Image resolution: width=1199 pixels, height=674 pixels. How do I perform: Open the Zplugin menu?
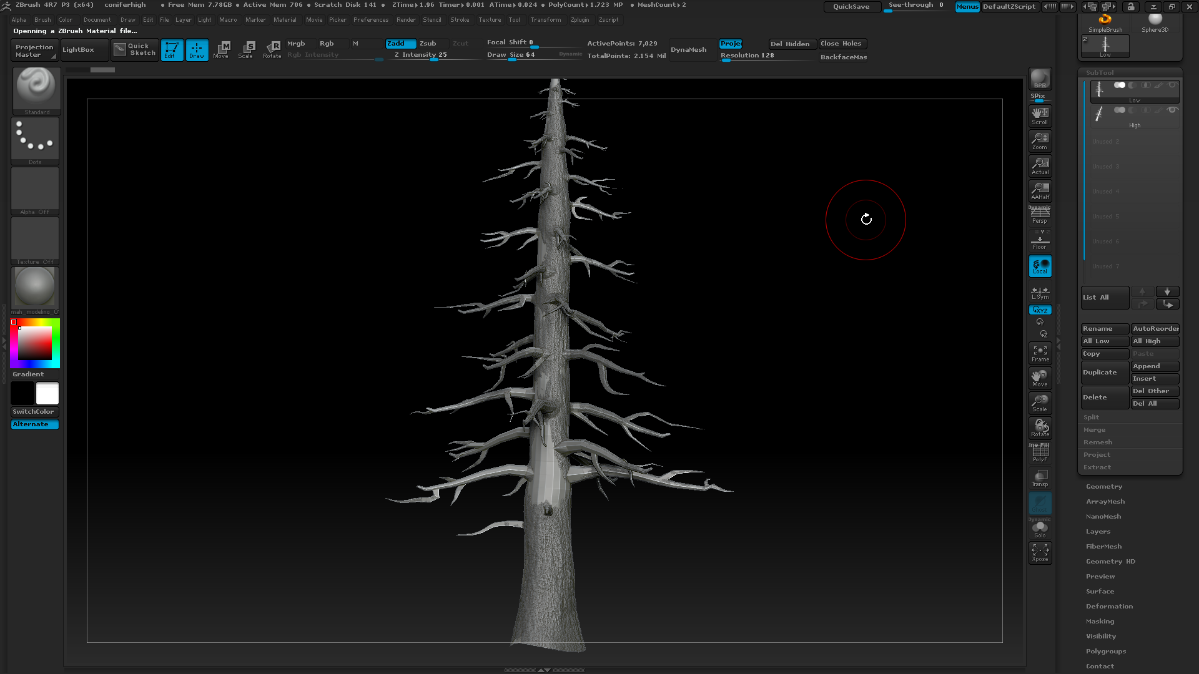(x=580, y=20)
